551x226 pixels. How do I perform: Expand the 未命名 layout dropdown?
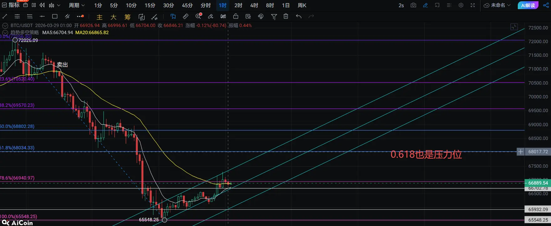[x=497, y=5]
